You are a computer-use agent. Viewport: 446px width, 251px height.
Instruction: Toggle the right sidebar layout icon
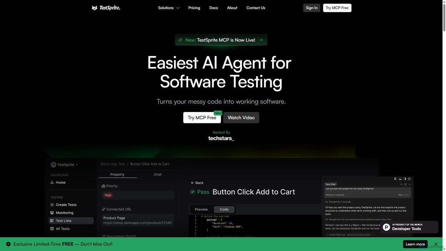(x=405, y=179)
